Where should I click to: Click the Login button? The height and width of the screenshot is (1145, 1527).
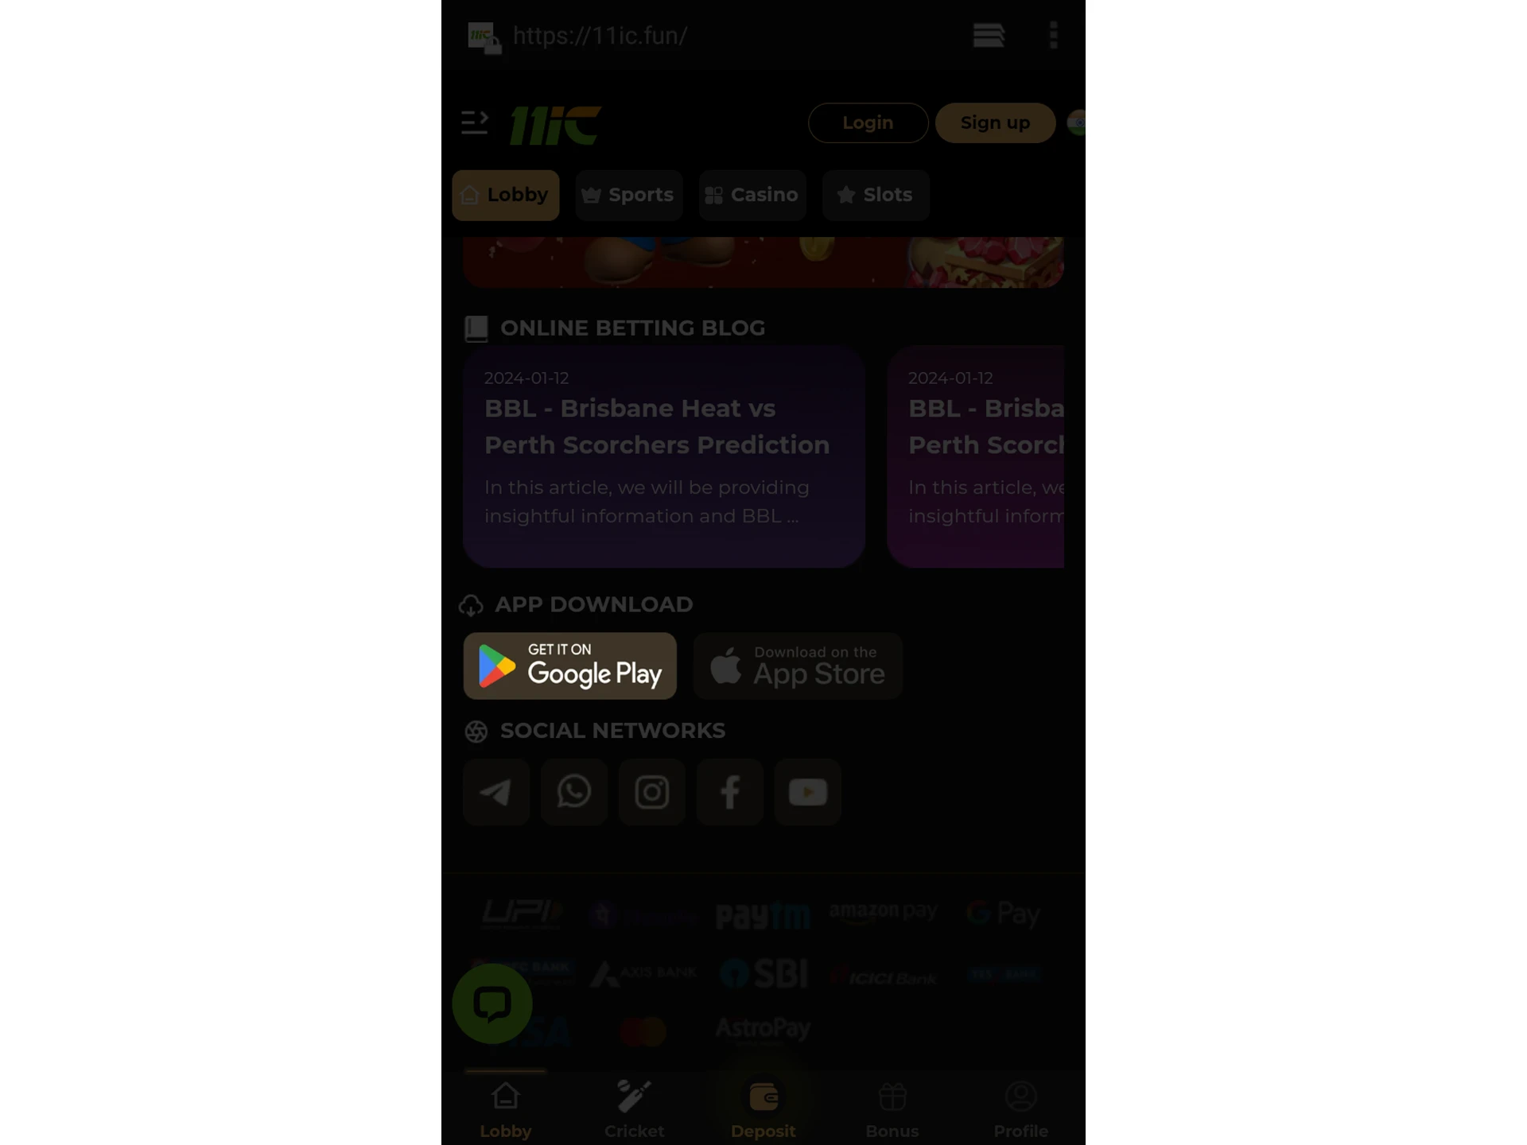(867, 122)
